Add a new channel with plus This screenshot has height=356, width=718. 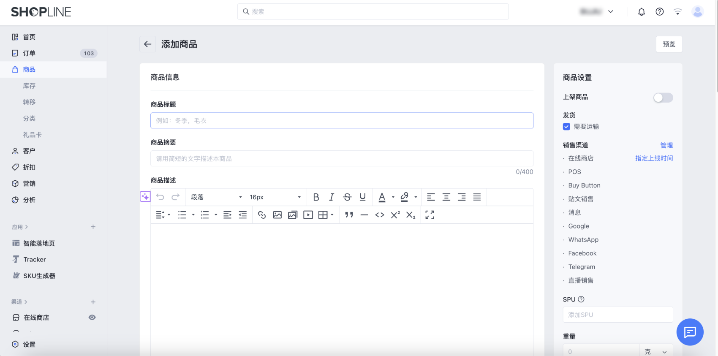(x=93, y=302)
